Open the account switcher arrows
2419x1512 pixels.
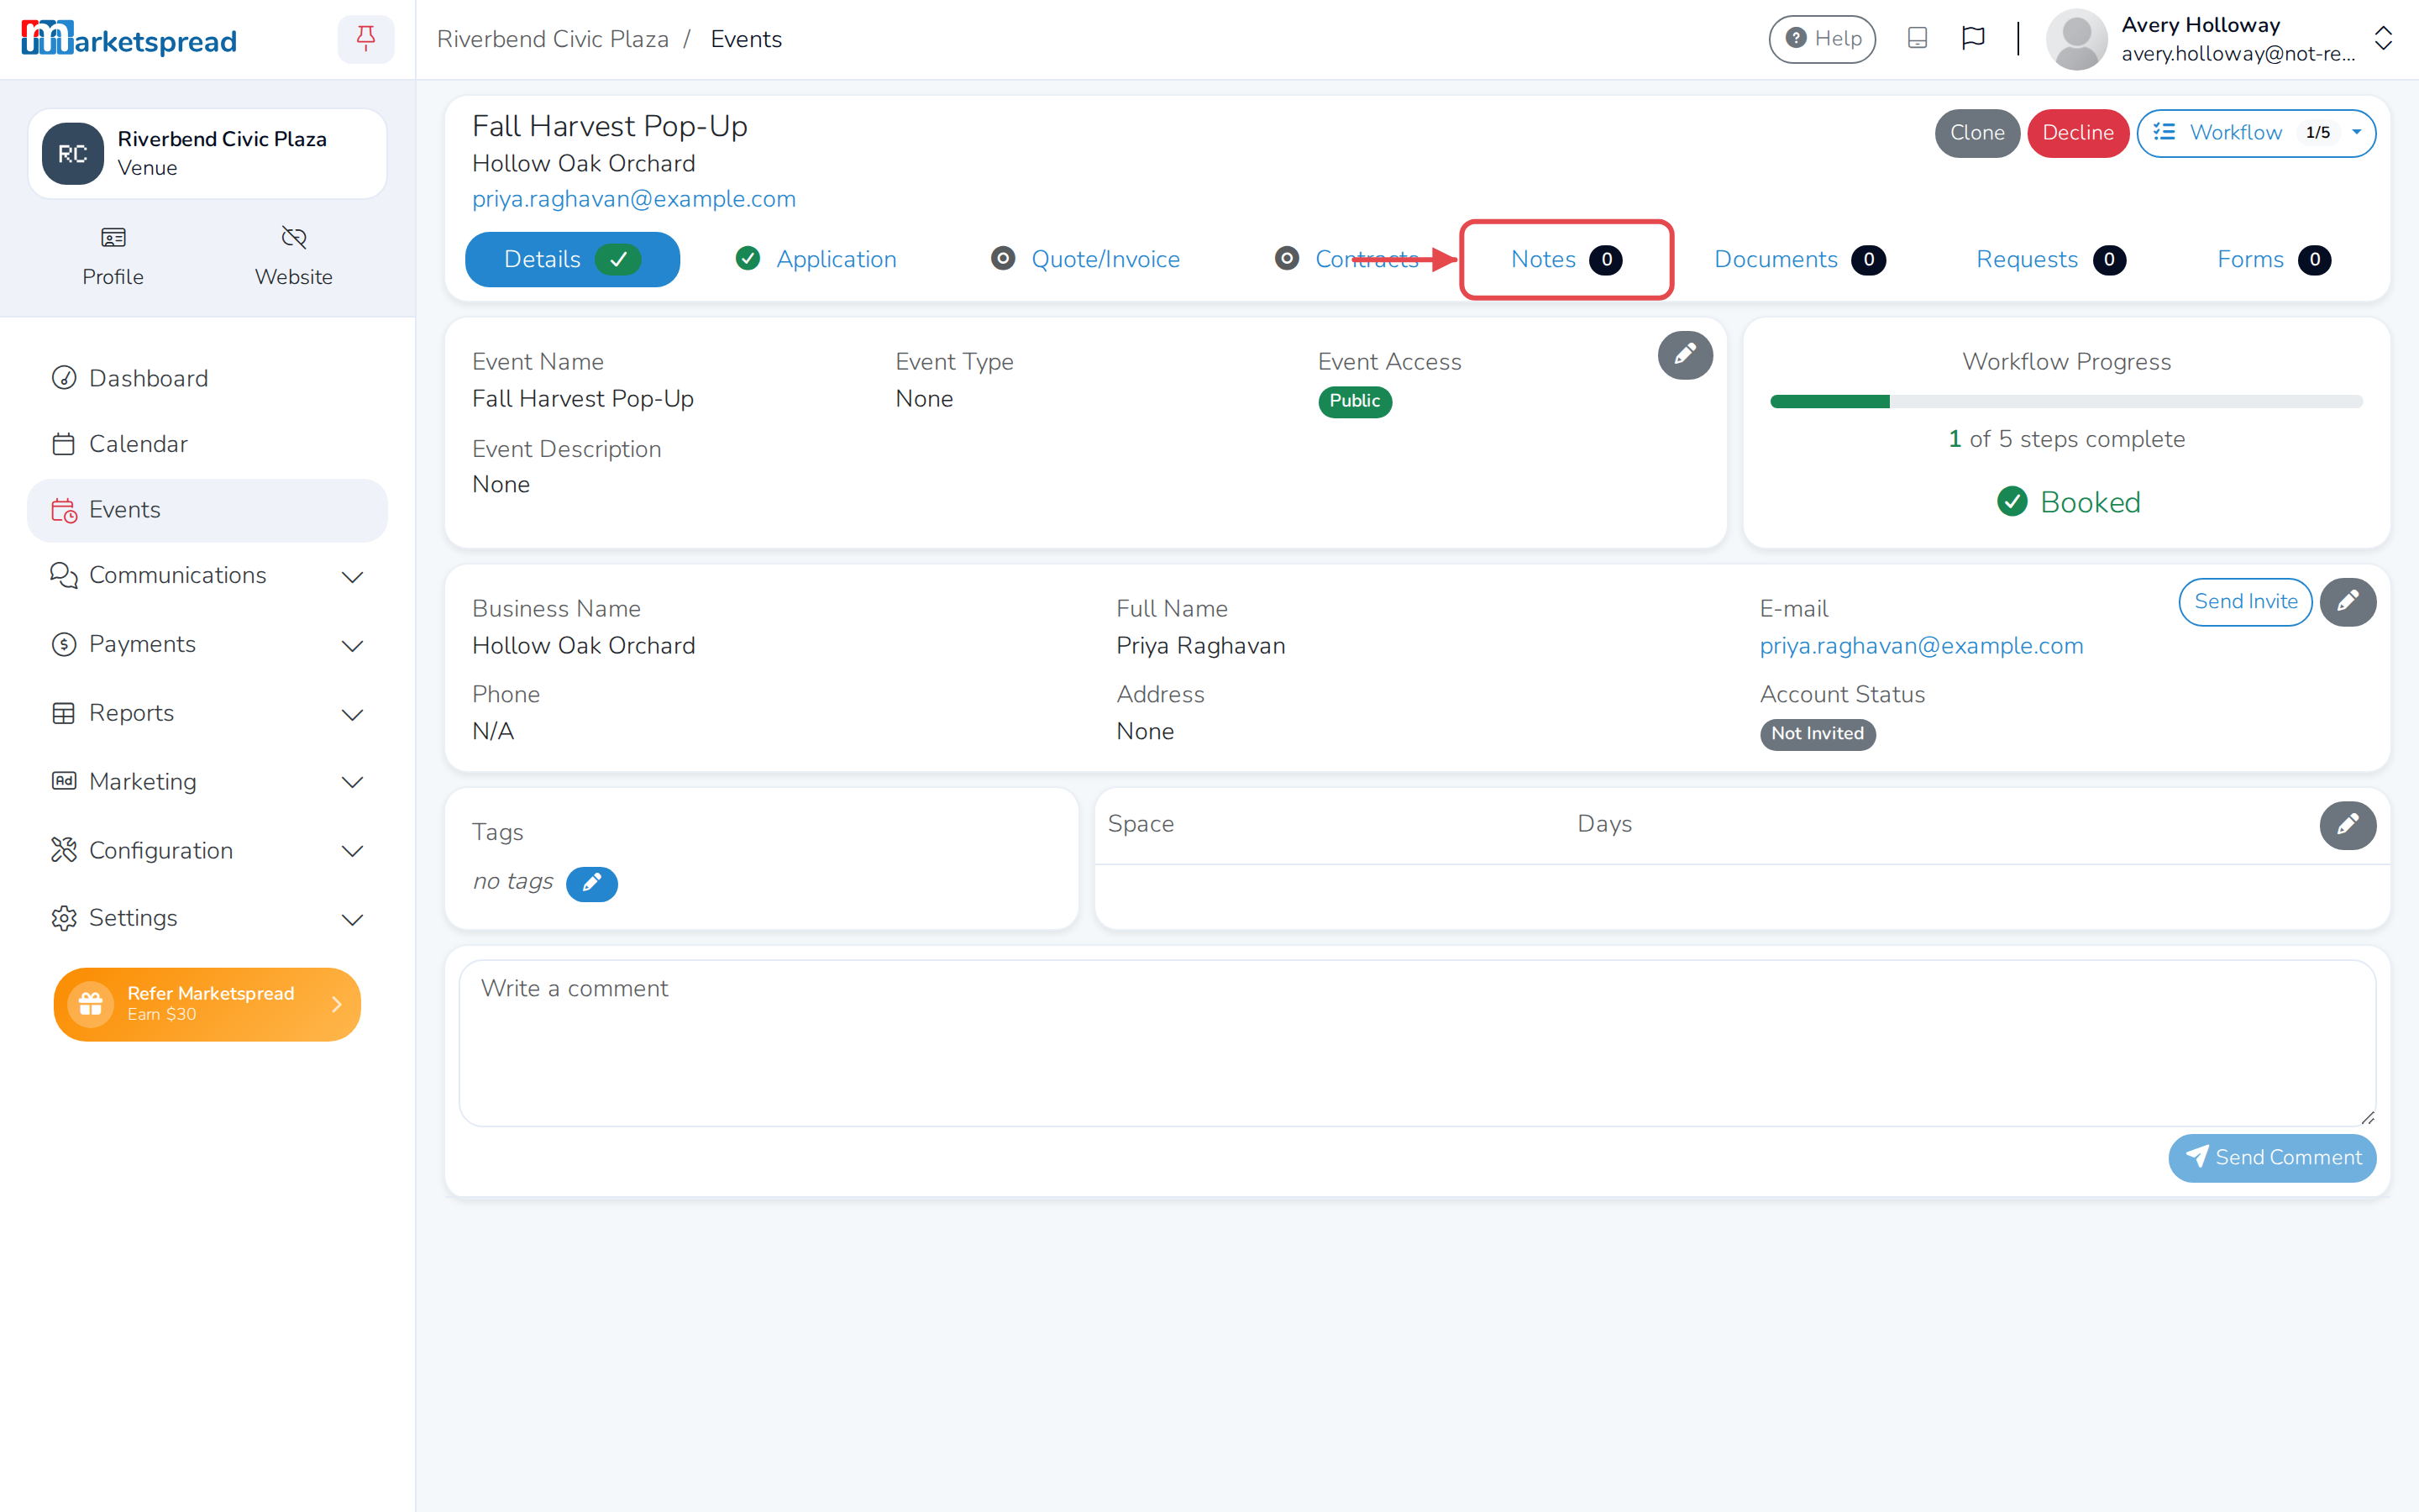coord(2384,39)
